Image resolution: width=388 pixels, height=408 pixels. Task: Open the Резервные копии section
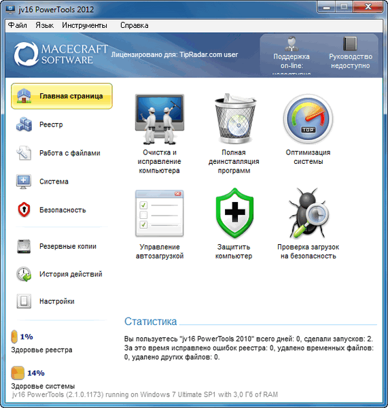click(x=68, y=246)
